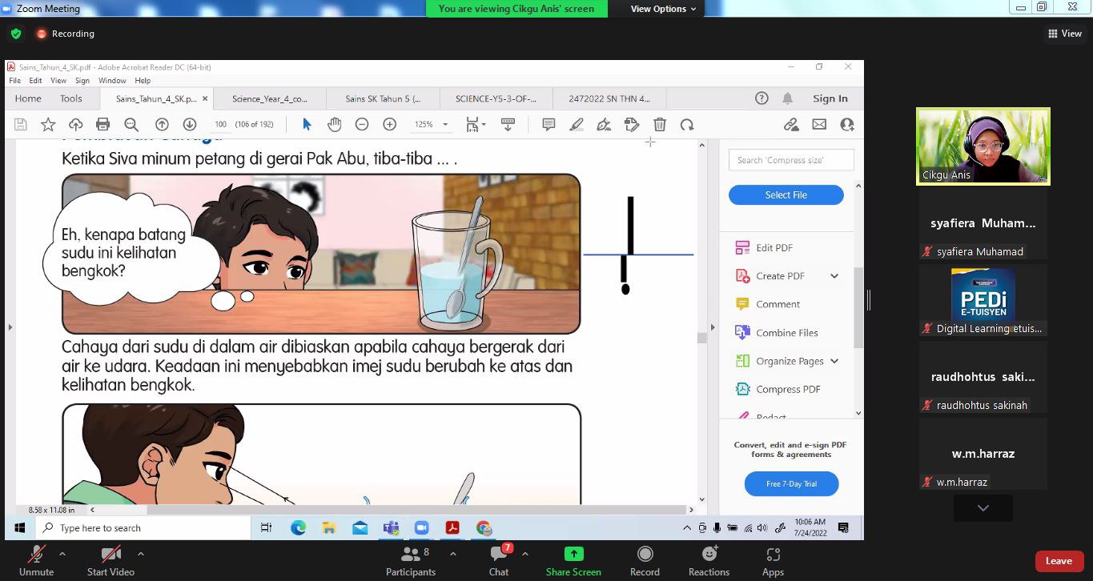Expand the arrow next to Chat

point(525,554)
